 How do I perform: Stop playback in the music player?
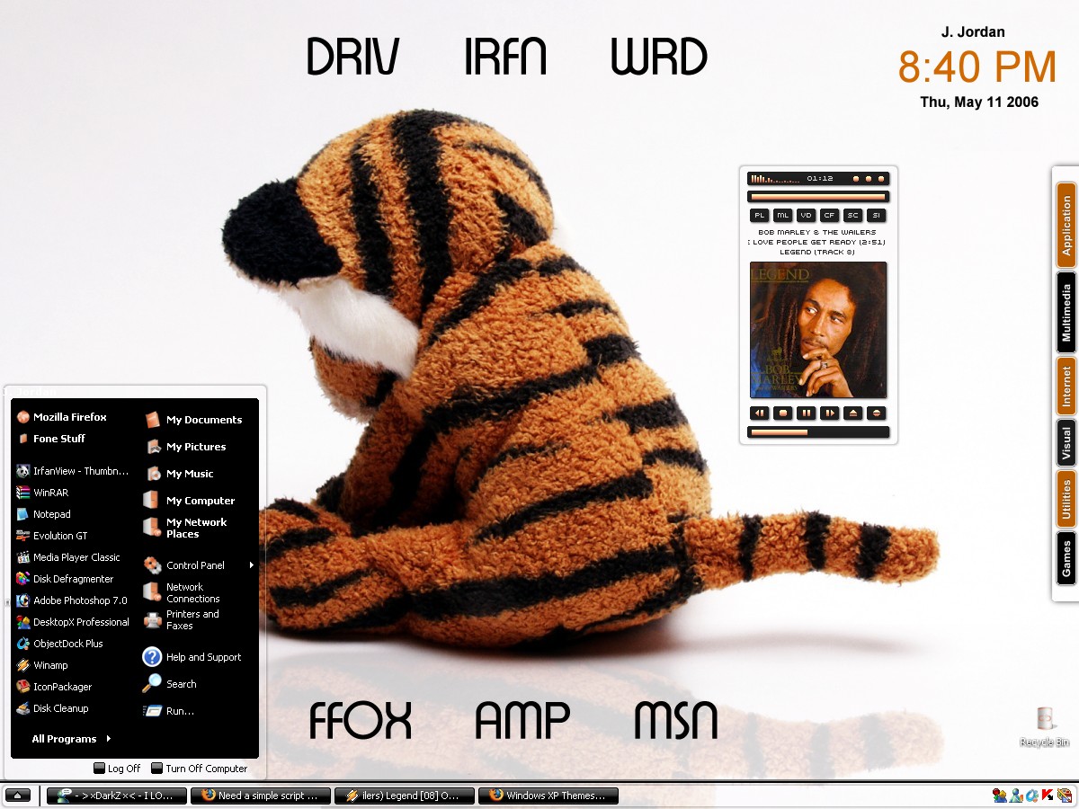point(783,413)
